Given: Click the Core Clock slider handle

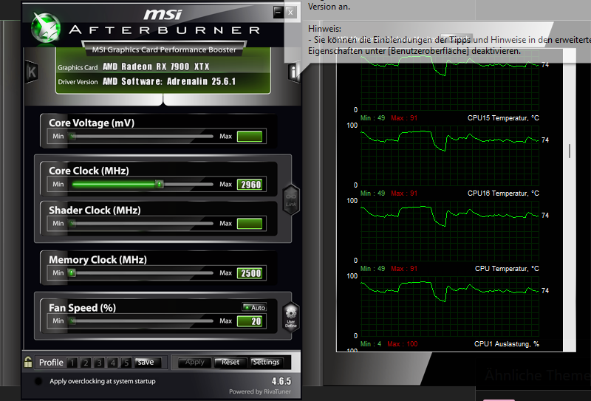Looking at the screenshot, I should tap(160, 185).
